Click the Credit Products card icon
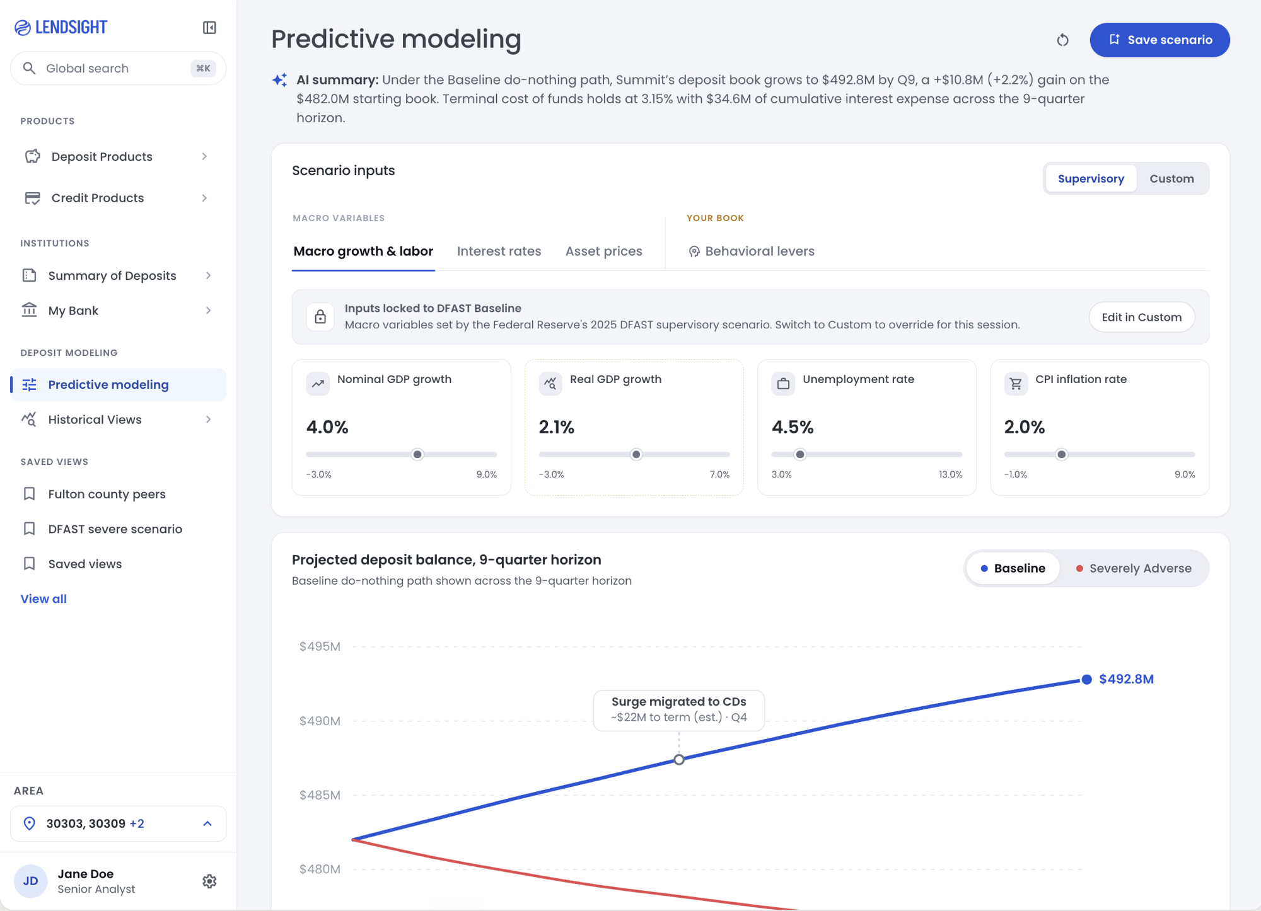The width and height of the screenshot is (1261, 911). pos(33,198)
